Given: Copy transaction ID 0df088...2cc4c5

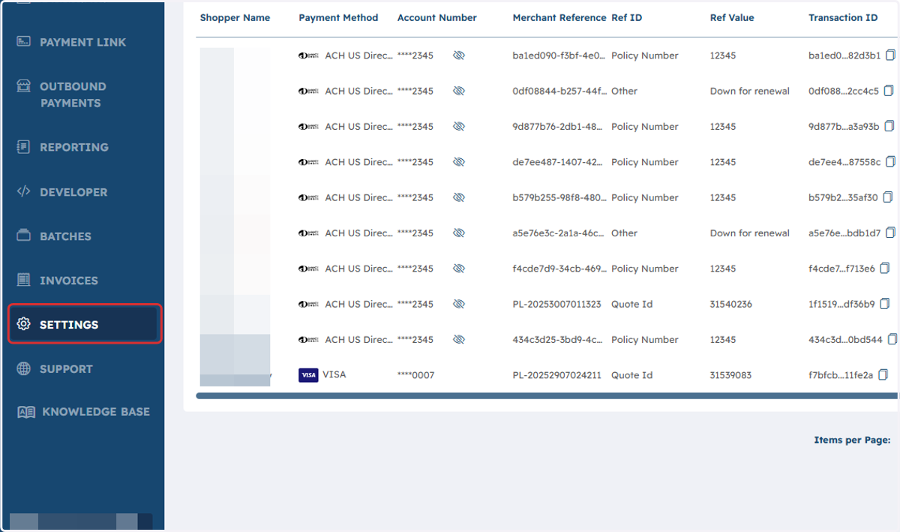Looking at the screenshot, I should pyautogui.click(x=888, y=91).
